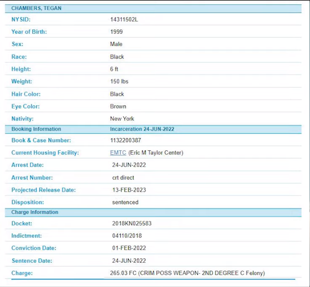Click the Arrest Number value crt direct
The height and width of the screenshot is (287, 310).
coord(123,178)
